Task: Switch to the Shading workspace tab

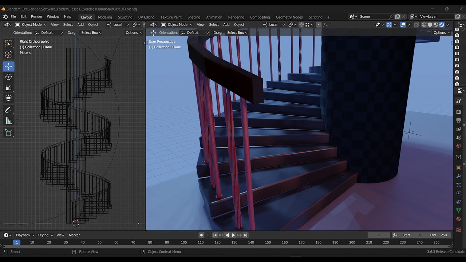Action: [194, 17]
